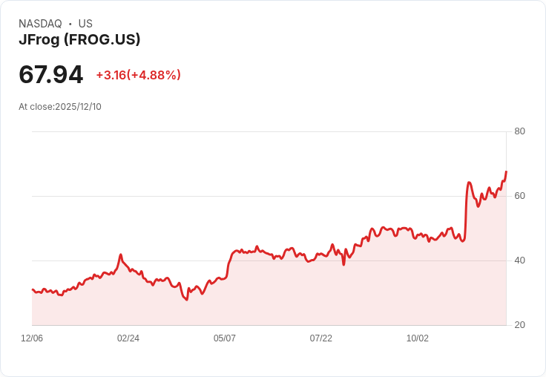Click the US market label
Screen dimensions: 546x377
85,24
